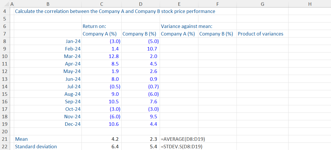The height and width of the screenshot is (150, 331).
Task: Click the Jul-24 date cell
Action: (48, 87)
